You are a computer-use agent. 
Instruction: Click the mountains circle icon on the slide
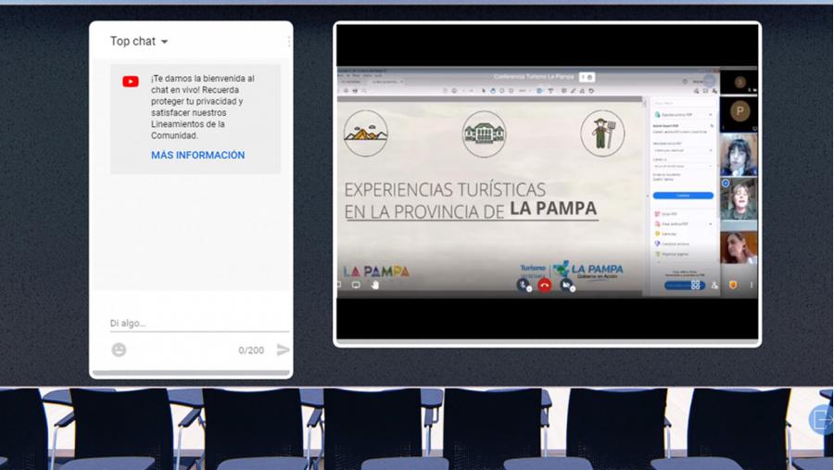click(x=365, y=133)
